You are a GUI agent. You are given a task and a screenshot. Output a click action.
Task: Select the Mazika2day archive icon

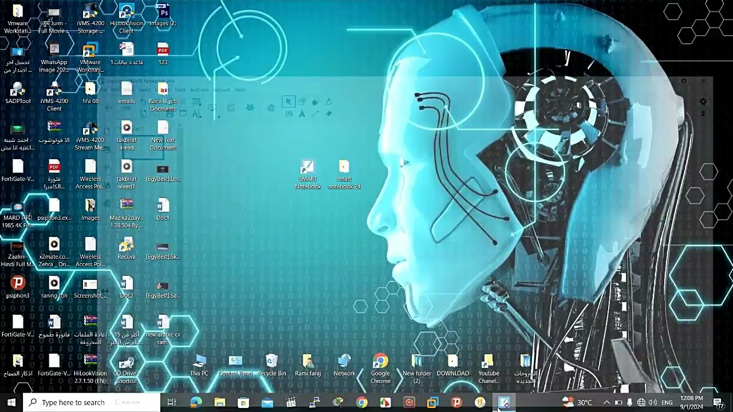127,213
